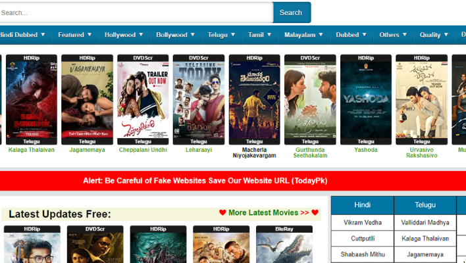The height and width of the screenshot is (263, 466).
Task: Open Jagamemaya in Telugu list
Action: coord(425,254)
